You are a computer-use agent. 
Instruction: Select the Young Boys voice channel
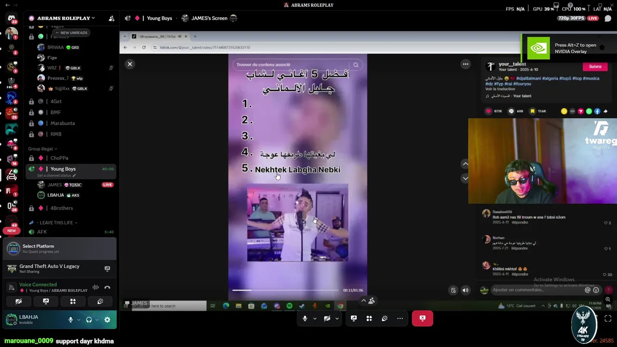pyautogui.click(x=71, y=169)
